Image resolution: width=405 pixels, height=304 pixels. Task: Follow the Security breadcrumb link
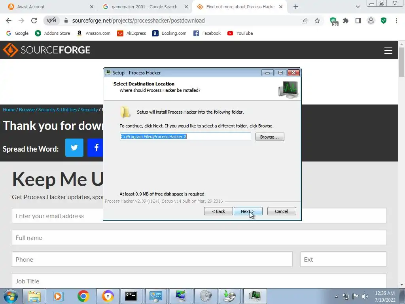coord(89,110)
